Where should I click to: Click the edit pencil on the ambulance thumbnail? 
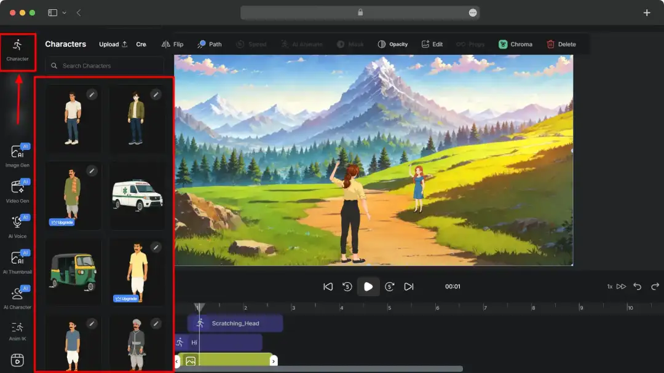pyautogui.click(x=156, y=171)
